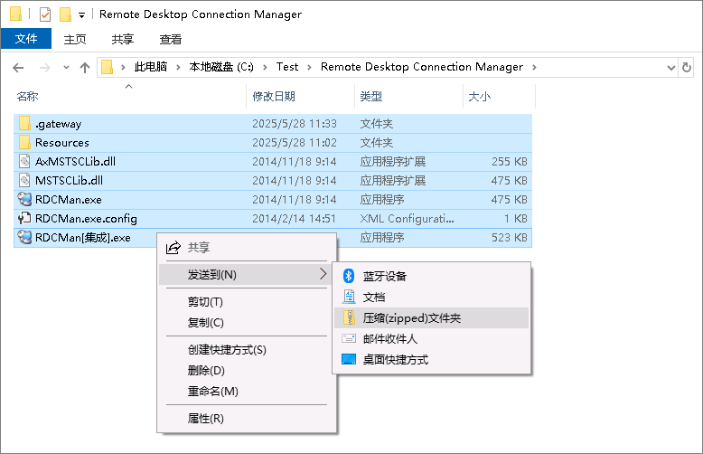Open recent locations dropdown arrow
This screenshot has height=454, width=703.
pyautogui.click(x=66, y=67)
